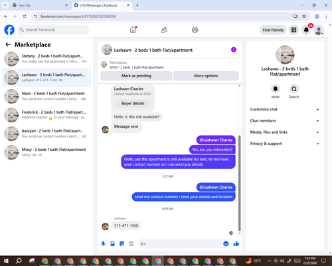
Task: Click the browser address bar URL
Action: point(78,17)
